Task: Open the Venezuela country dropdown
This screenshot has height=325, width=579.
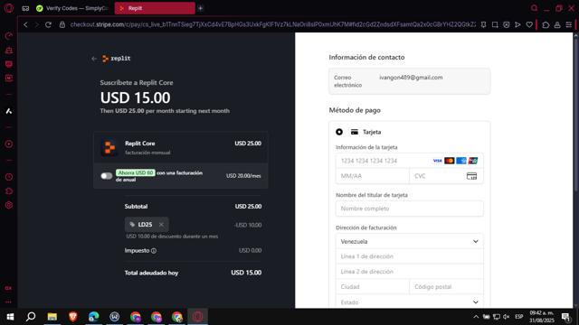Action: [x=410, y=241]
